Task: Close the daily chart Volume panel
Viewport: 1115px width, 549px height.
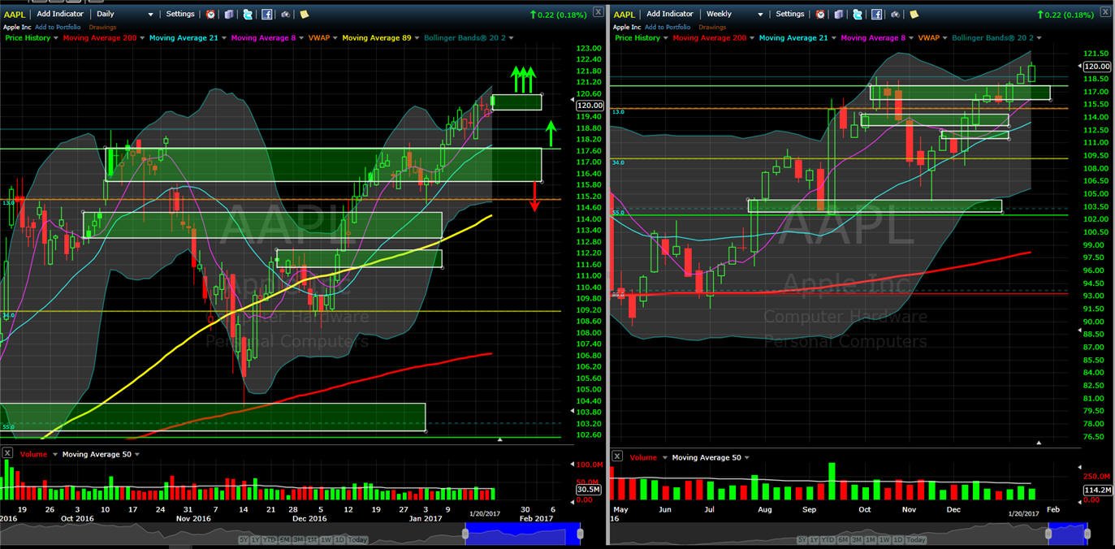Action: 7,453
